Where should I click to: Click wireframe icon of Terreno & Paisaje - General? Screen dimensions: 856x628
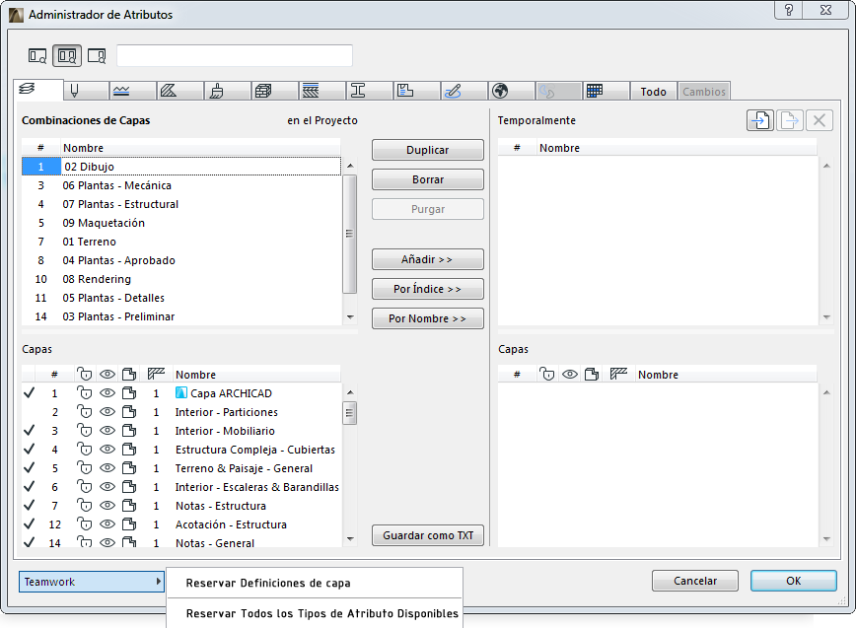click(x=129, y=467)
